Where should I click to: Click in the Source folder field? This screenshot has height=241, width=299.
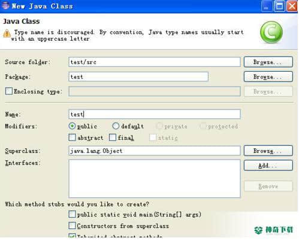point(155,62)
